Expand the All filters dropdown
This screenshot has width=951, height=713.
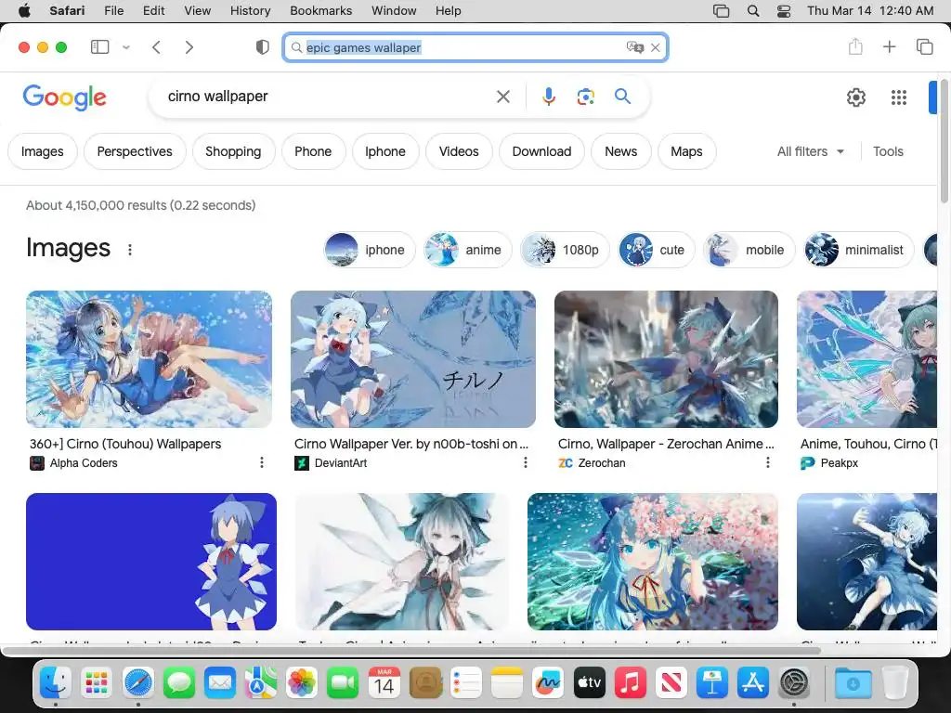(x=810, y=151)
